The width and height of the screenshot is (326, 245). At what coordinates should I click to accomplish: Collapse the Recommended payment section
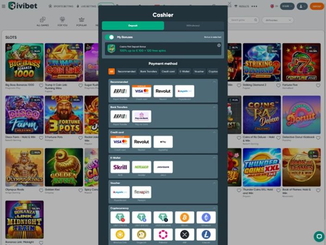click(x=214, y=82)
